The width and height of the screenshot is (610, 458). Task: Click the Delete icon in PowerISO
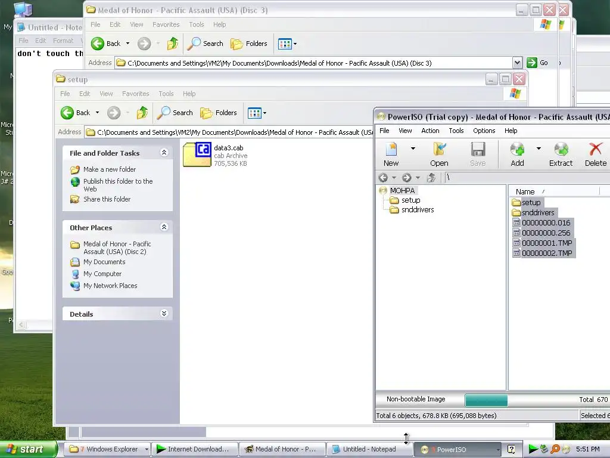pos(596,154)
